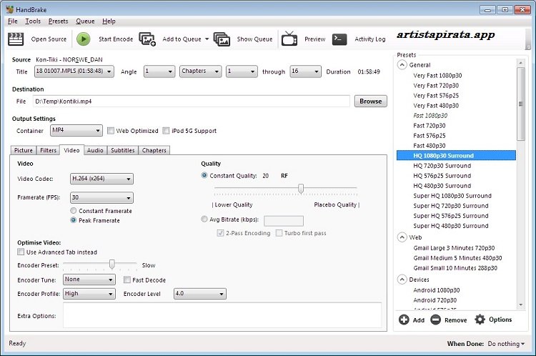This screenshot has width=536, height=356.
Task: Open the start chapter dropdown showing 1
Action: 242,71
